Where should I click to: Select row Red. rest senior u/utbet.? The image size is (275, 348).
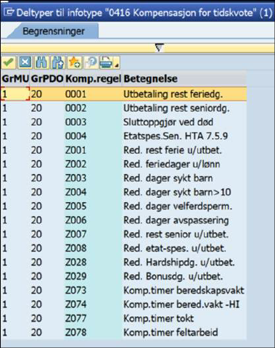point(123,234)
